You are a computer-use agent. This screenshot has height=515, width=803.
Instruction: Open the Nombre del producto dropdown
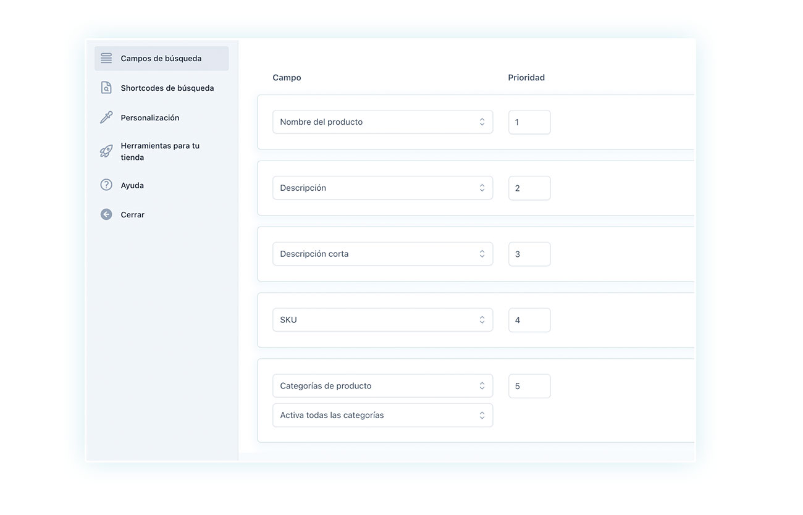click(x=382, y=122)
